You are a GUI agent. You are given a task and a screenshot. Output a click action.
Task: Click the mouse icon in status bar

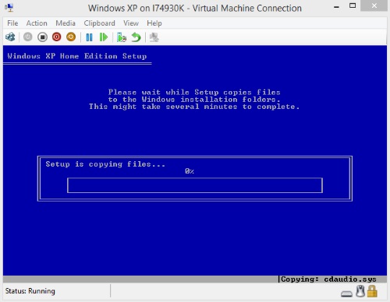click(x=360, y=291)
